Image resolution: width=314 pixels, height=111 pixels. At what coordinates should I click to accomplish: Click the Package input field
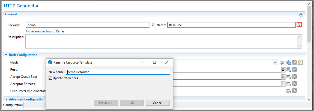[87, 25]
